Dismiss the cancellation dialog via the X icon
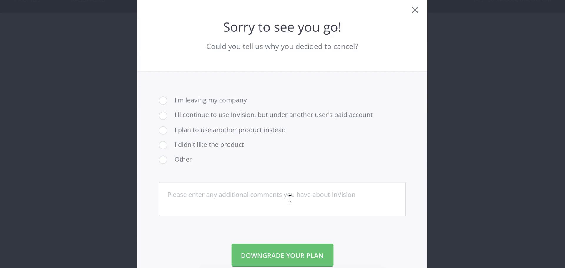Viewport: 565px width, 268px height. tap(415, 10)
